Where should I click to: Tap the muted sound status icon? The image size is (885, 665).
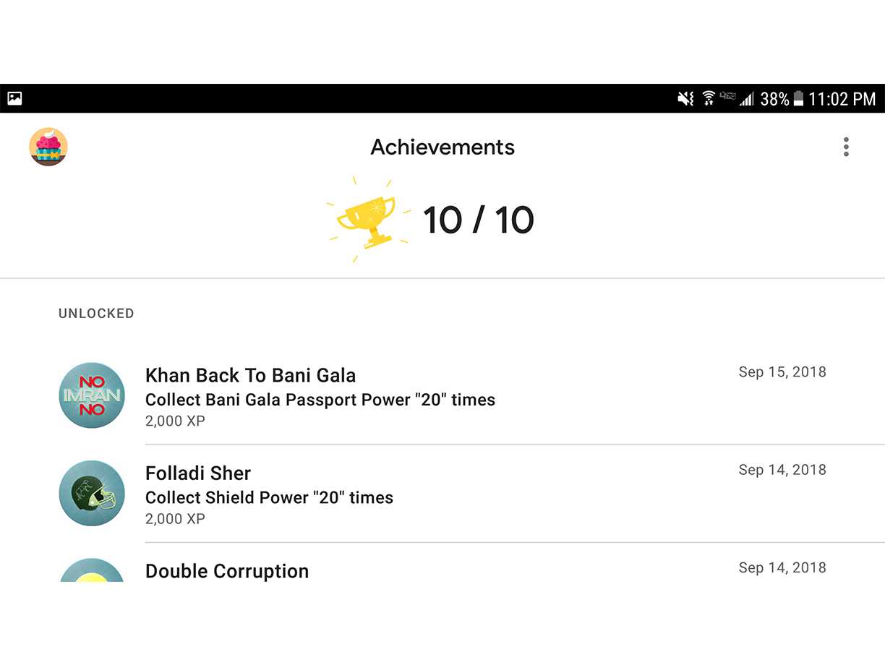pyautogui.click(x=685, y=99)
